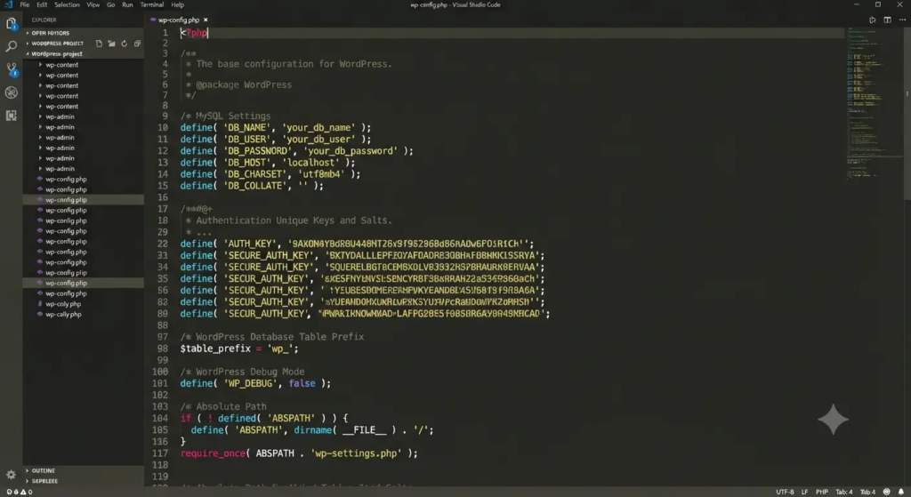911x497 pixels.
Task: Open notifications bell in status bar
Action: tap(900, 492)
